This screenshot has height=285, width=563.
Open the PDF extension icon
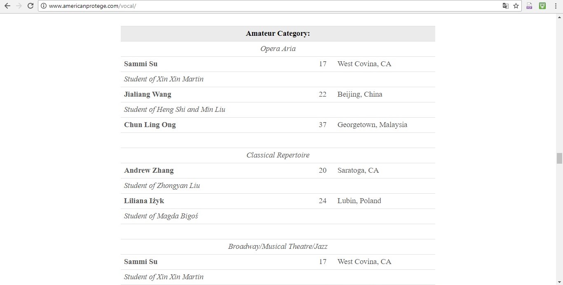tap(530, 6)
